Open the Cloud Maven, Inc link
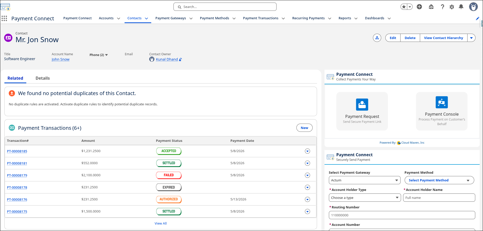Viewport: 483px width, 231px height. point(413,143)
